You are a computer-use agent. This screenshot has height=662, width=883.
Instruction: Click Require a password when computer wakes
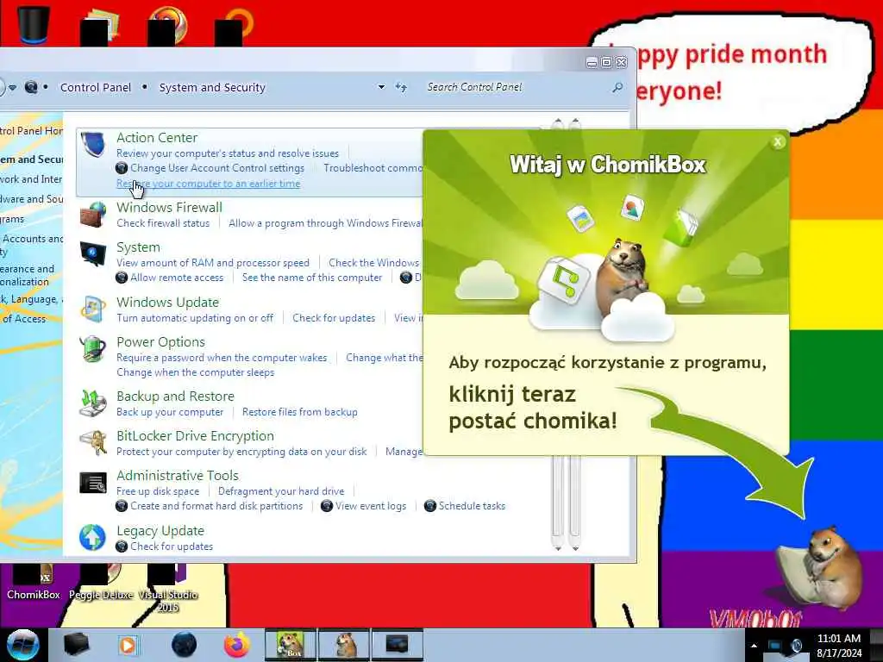(222, 358)
